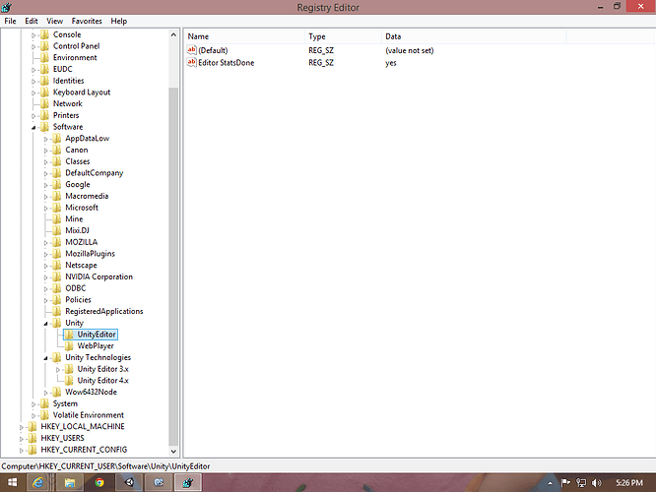Open File Explorer from the taskbar
656x492 pixels.
(70, 483)
